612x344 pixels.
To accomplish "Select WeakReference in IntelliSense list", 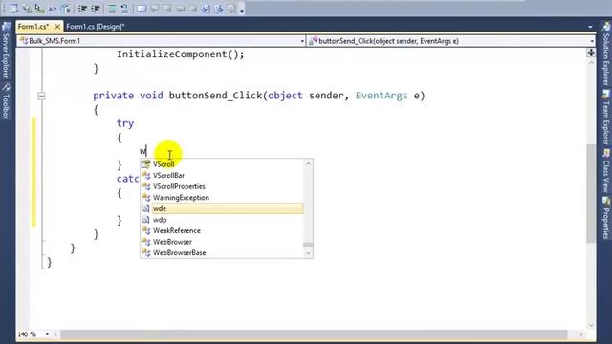I will coord(176,230).
